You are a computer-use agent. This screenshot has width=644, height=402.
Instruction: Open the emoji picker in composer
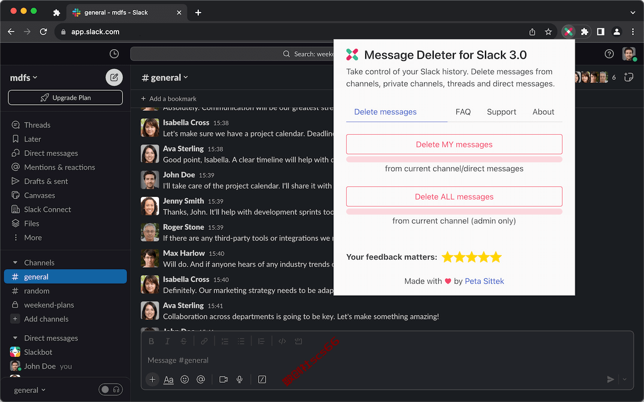click(x=185, y=379)
